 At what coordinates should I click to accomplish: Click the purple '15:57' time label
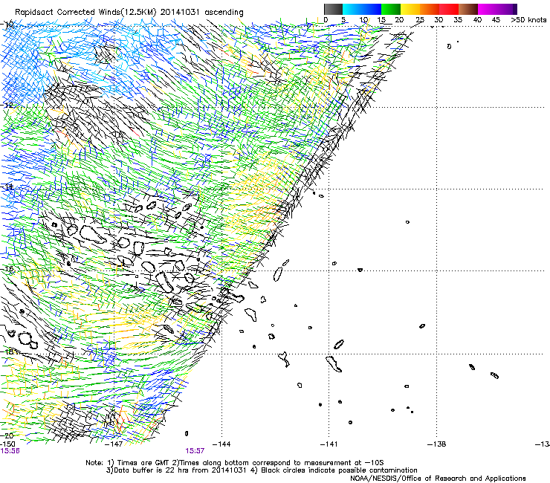click(195, 451)
